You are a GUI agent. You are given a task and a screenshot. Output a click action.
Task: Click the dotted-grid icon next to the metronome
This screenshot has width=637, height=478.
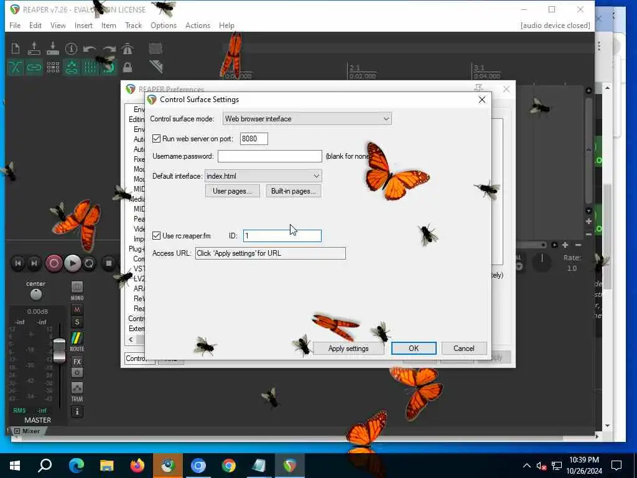click(156, 49)
